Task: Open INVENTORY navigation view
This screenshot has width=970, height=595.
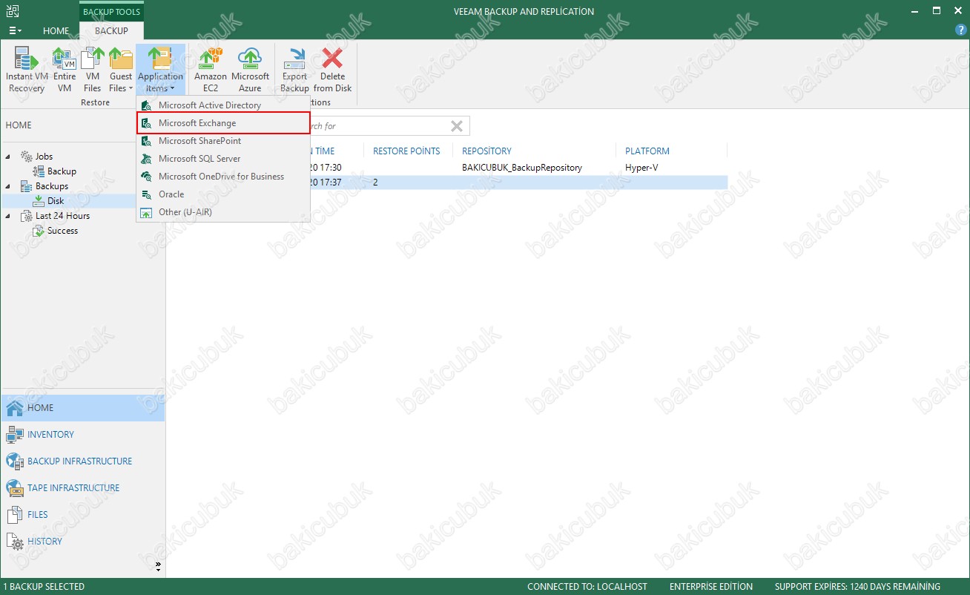Action: [82, 435]
